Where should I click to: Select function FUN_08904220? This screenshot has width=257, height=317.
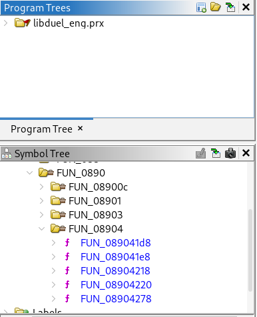coord(116,285)
